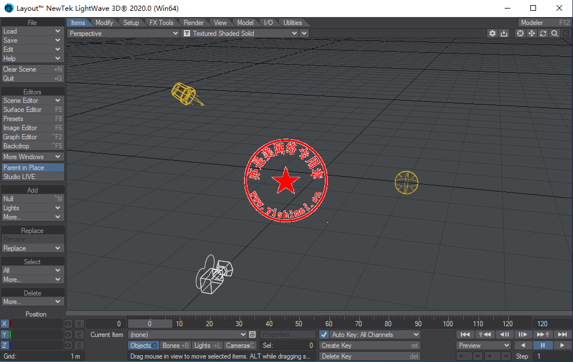Screen dimensions: 573x362
Task: Jump to last frame
Action: click(x=562, y=334)
